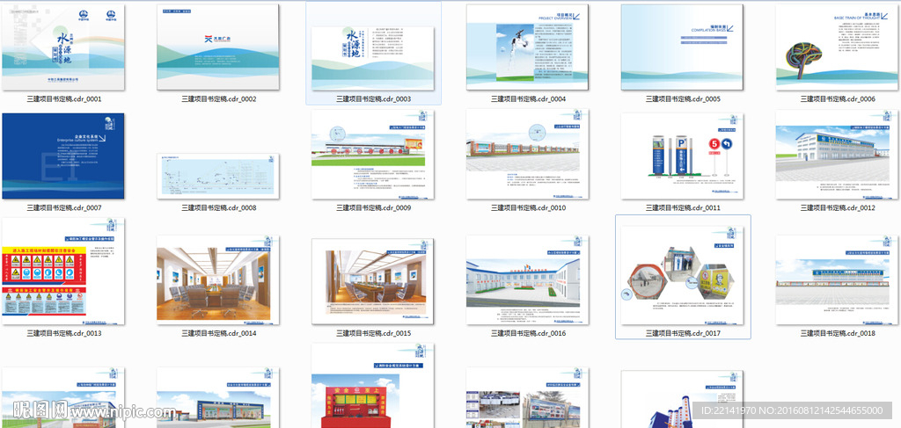Select courtyard thumbnail 三建项目书定稿.cdr_0016
Screen dimensions: 901x428
click(x=527, y=280)
